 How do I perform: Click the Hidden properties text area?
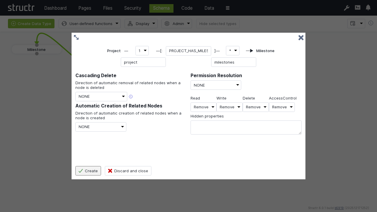(x=246, y=127)
